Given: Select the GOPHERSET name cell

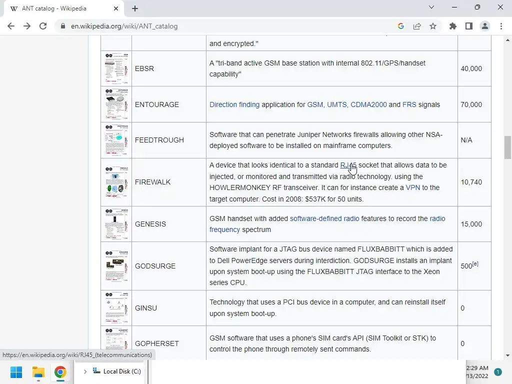Looking at the screenshot, I should click(169, 343).
